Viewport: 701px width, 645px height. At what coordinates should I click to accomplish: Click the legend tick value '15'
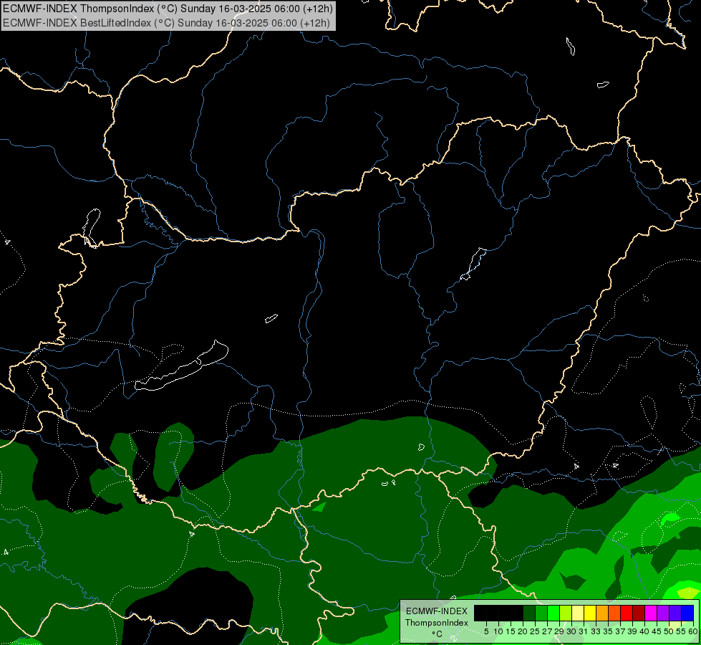point(511,631)
